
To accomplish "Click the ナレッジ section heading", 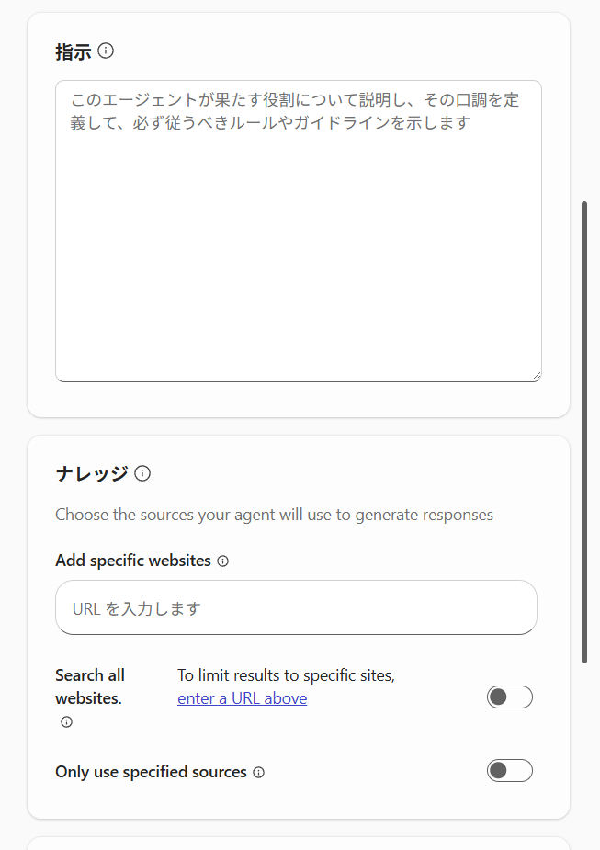I will [x=92, y=473].
